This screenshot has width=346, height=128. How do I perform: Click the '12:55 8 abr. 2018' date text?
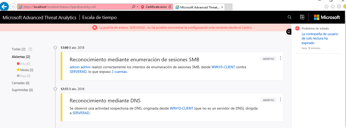(x=72, y=89)
